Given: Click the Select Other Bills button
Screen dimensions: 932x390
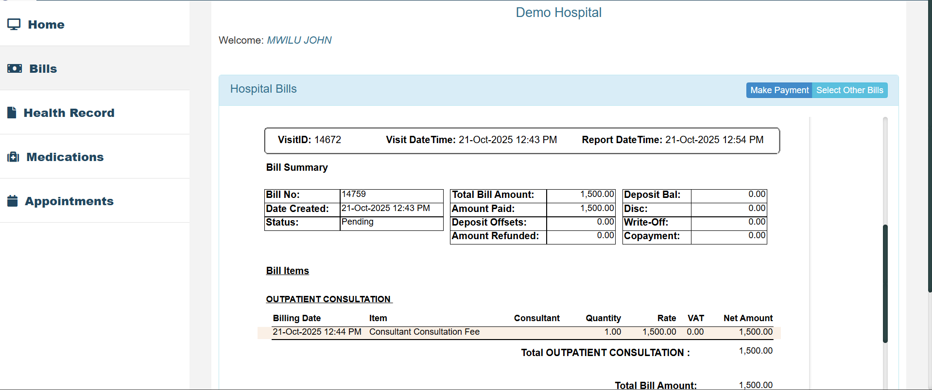Looking at the screenshot, I should tap(849, 90).
